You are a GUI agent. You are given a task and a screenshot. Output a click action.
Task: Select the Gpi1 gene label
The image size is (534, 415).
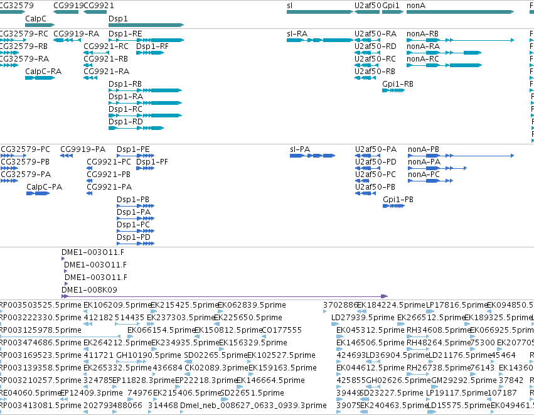tap(391, 6)
